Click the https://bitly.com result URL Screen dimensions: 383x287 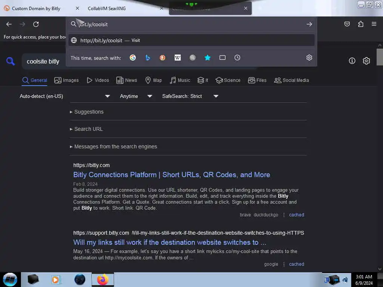91,165
